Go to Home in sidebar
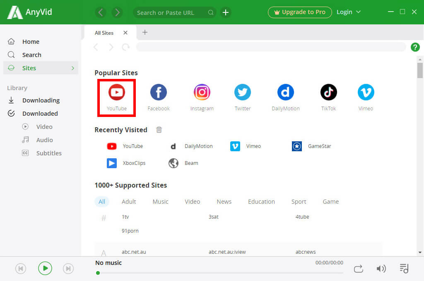This screenshot has width=424, height=281. point(31,42)
